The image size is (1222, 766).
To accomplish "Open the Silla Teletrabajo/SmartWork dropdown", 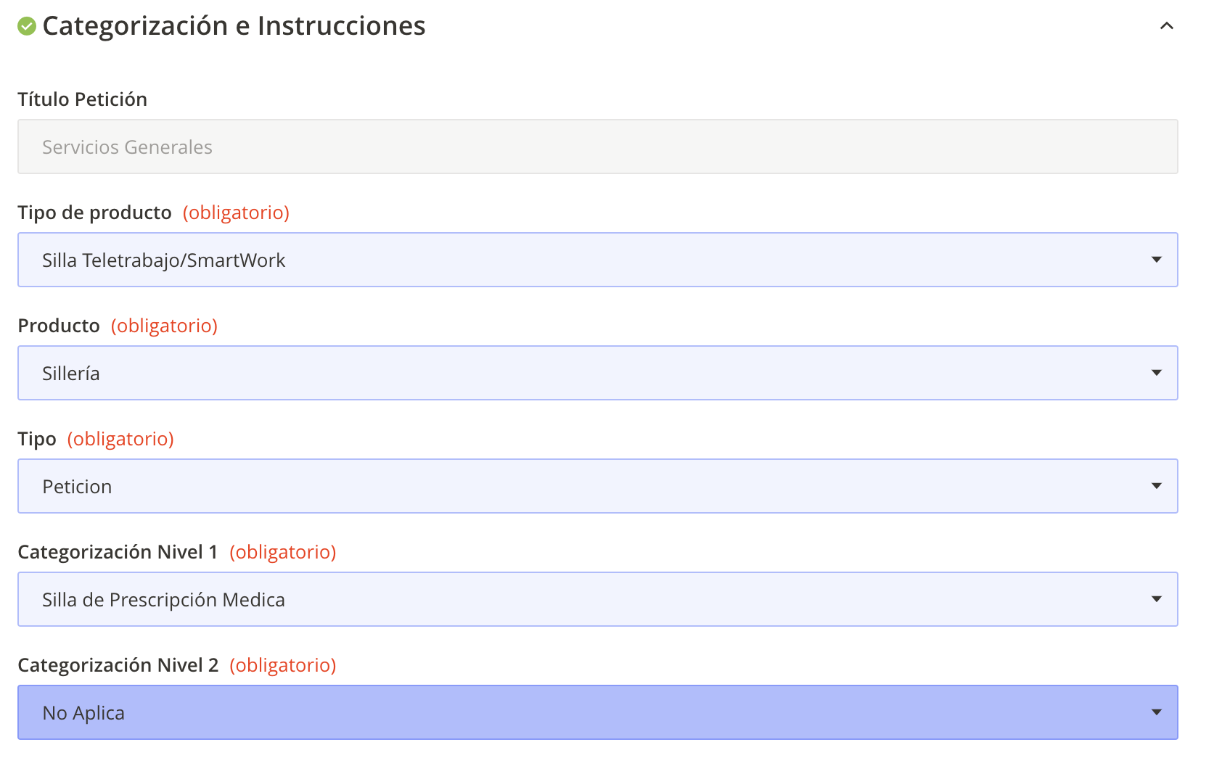I will [x=581, y=260].
